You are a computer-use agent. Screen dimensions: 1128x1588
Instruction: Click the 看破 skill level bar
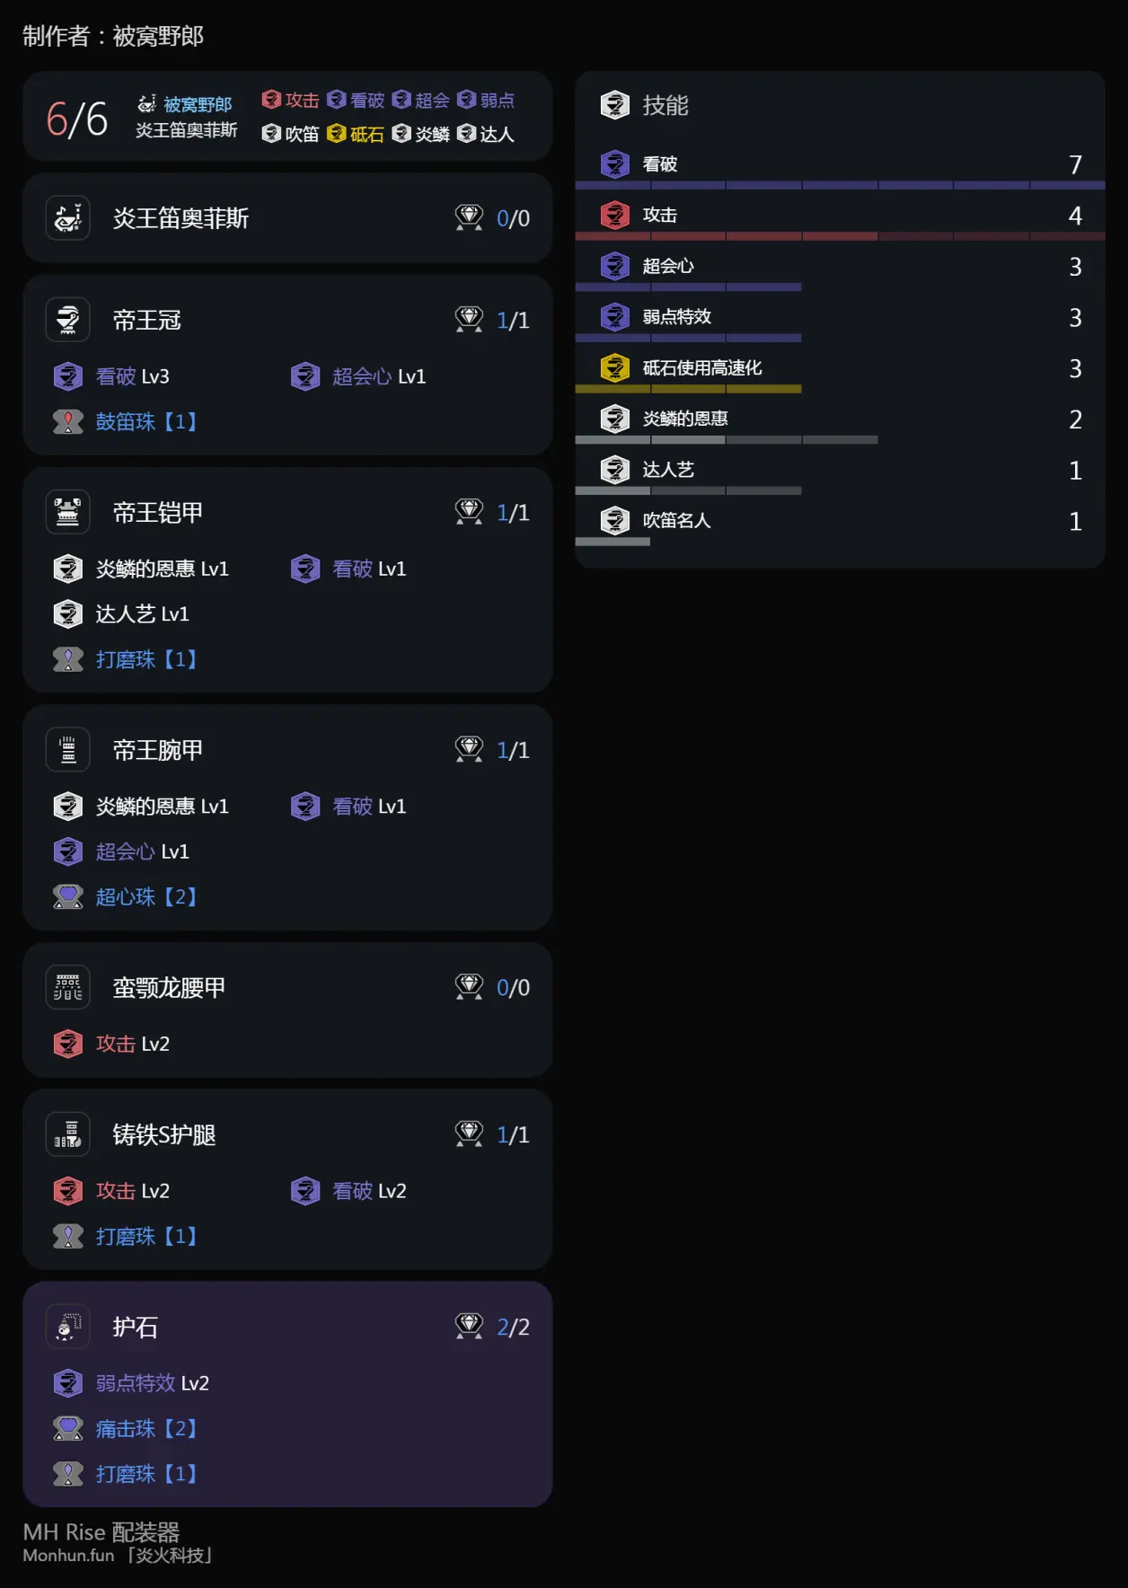[840, 185]
